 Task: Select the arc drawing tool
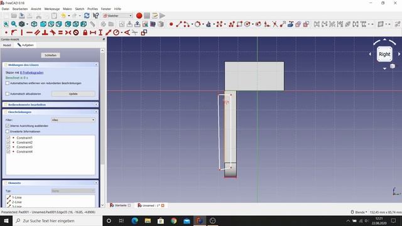(x=187, y=24)
